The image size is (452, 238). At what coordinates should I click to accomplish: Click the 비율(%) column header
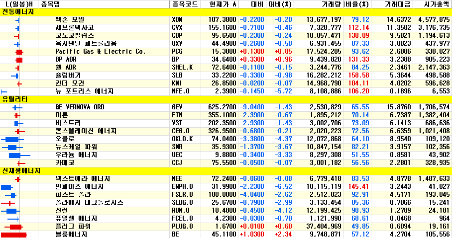pyautogui.click(x=357, y=4)
